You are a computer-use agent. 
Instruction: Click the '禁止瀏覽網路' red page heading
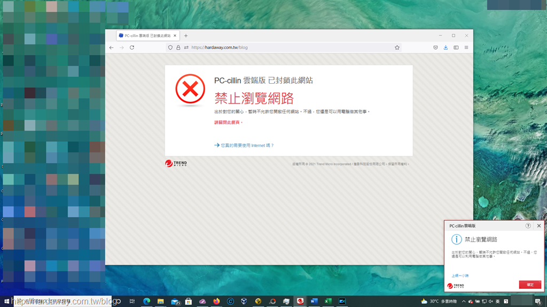click(254, 99)
